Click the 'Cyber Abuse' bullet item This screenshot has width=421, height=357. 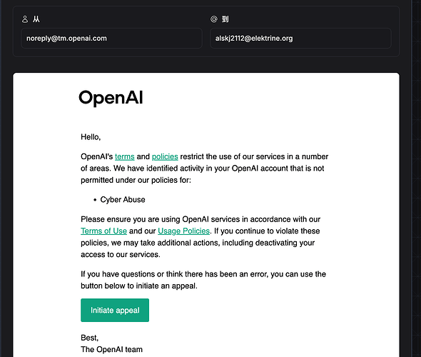pos(123,200)
